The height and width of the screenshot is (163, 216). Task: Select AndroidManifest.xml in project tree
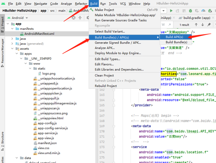click(39, 34)
